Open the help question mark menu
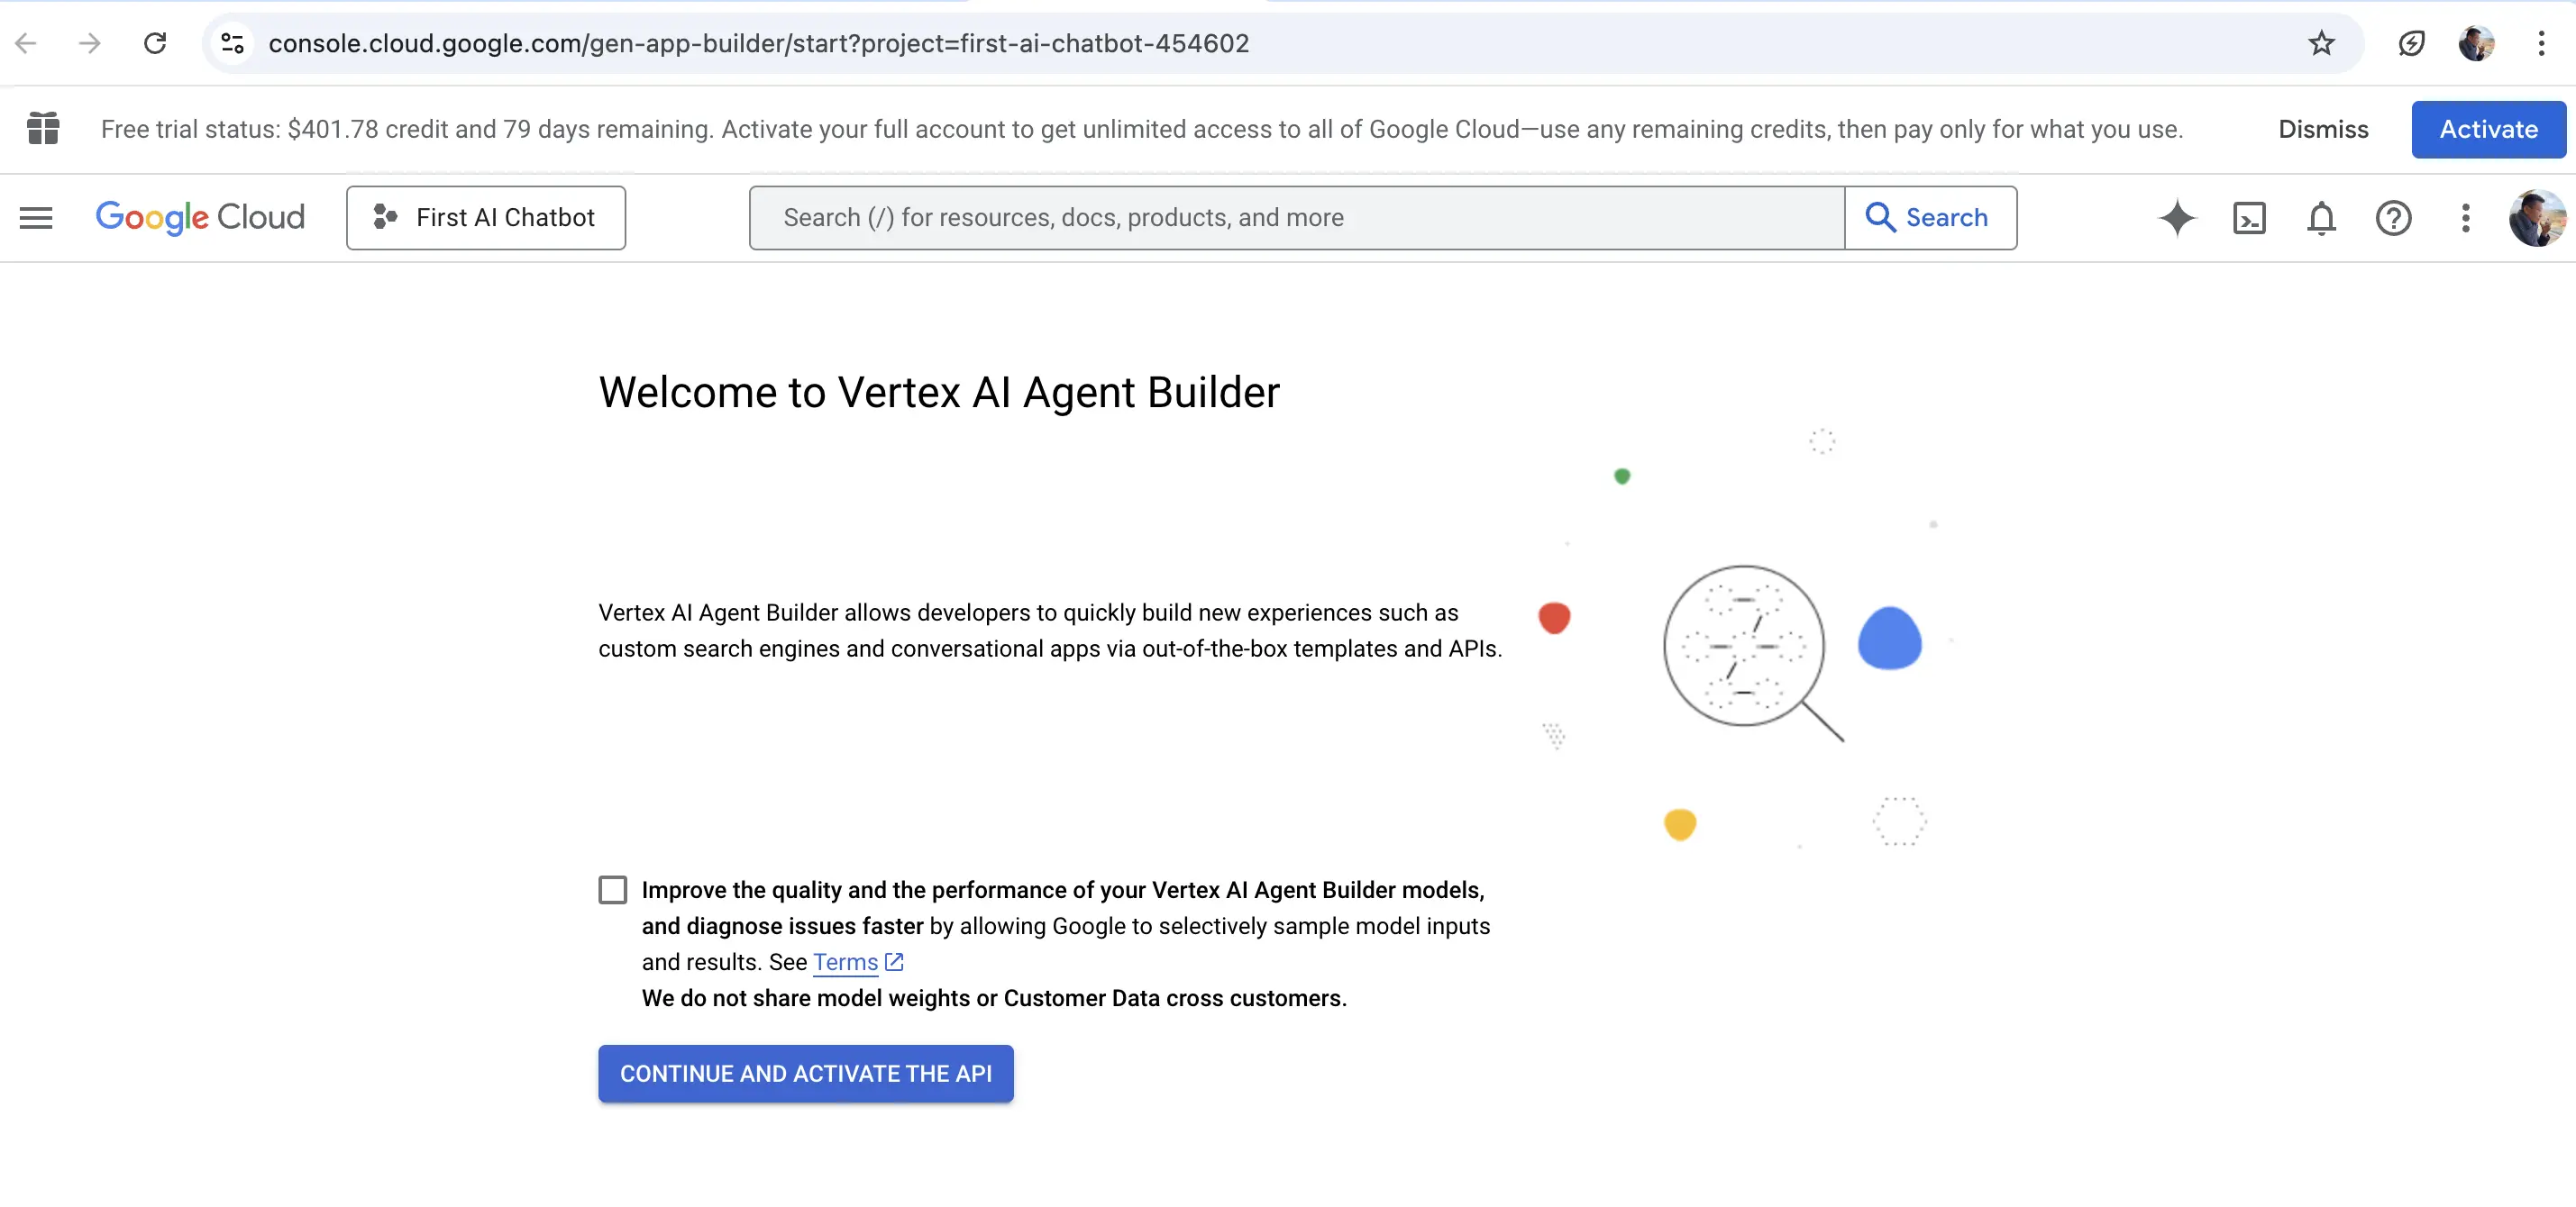Screen dimensions: 2576x1207 2393,218
